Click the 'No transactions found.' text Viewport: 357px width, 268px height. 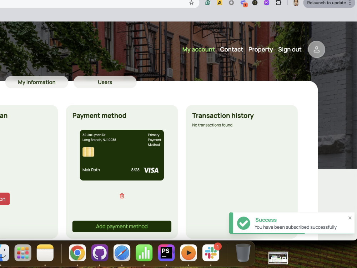(x=213, y=125)
